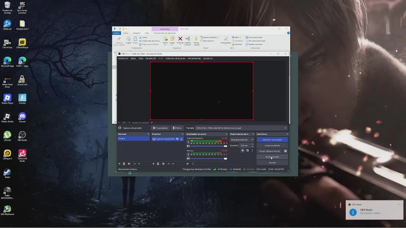Add a transition with plus icon
Viewport: 406px width, 228px height.
tap(243, 150)
